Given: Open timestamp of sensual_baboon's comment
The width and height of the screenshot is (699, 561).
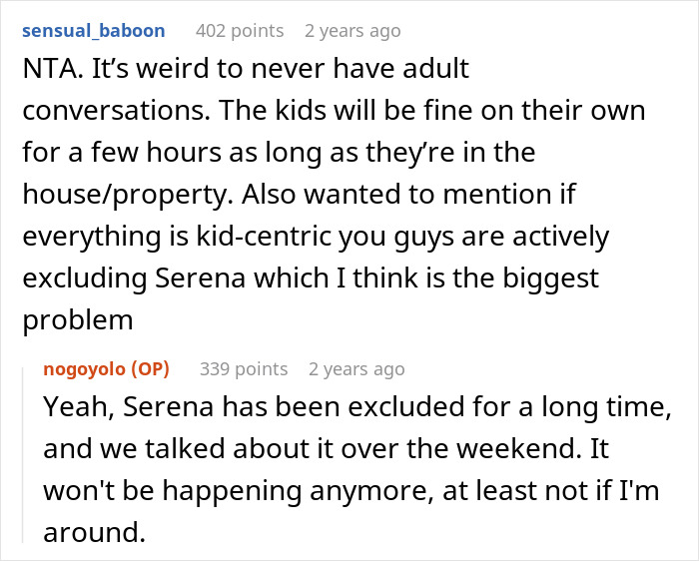Looking at the screenshot, I should [352, 31].
